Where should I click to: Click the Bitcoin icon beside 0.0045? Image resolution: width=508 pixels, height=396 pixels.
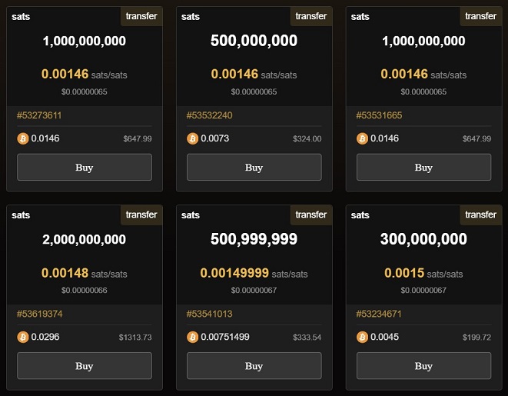tap(362, 337)
